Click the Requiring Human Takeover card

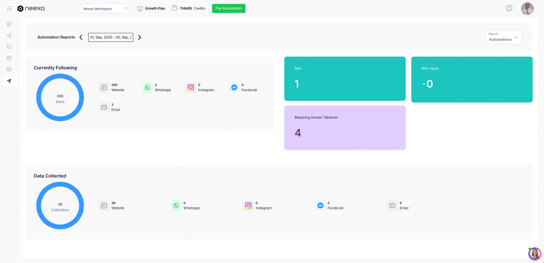(344, 127)
